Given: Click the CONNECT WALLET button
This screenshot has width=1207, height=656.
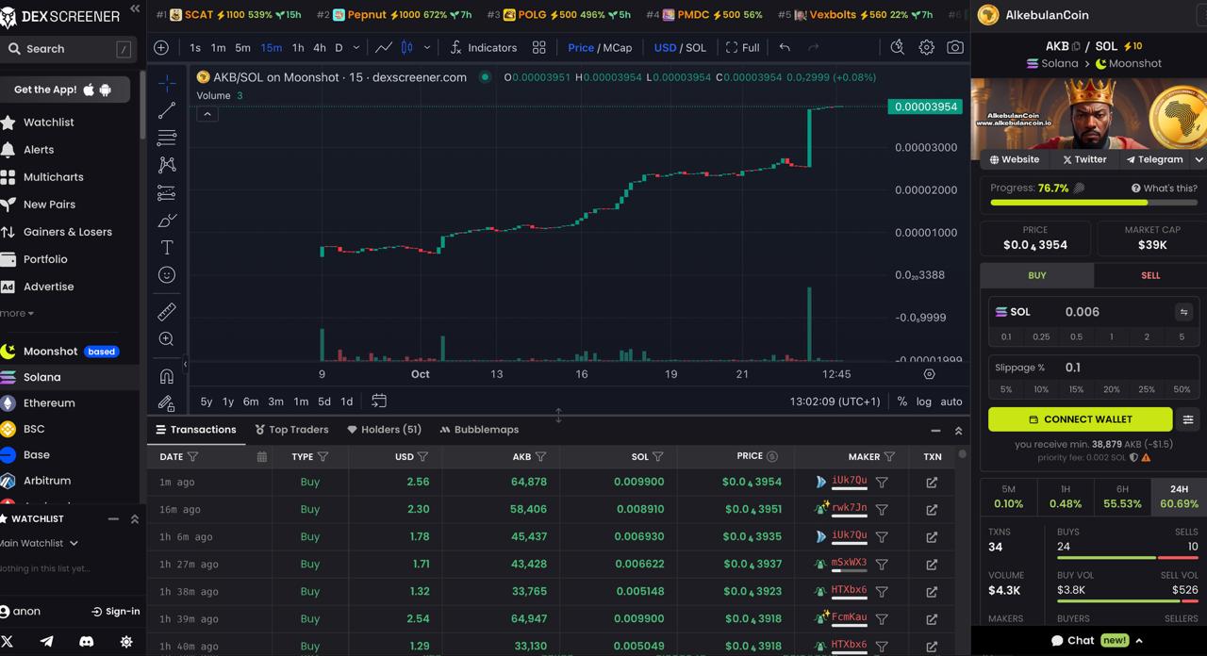Looking at the screenshot, I should click(x=1080, y=419).
